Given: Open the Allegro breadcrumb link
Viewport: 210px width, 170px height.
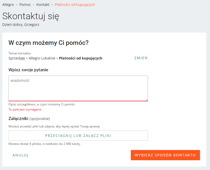Looking at the screenshot, I should pos(8,5).
